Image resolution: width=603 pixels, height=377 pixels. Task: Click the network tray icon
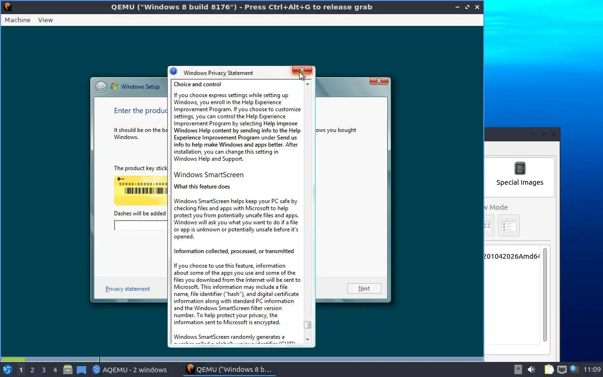tap(562, 369)
